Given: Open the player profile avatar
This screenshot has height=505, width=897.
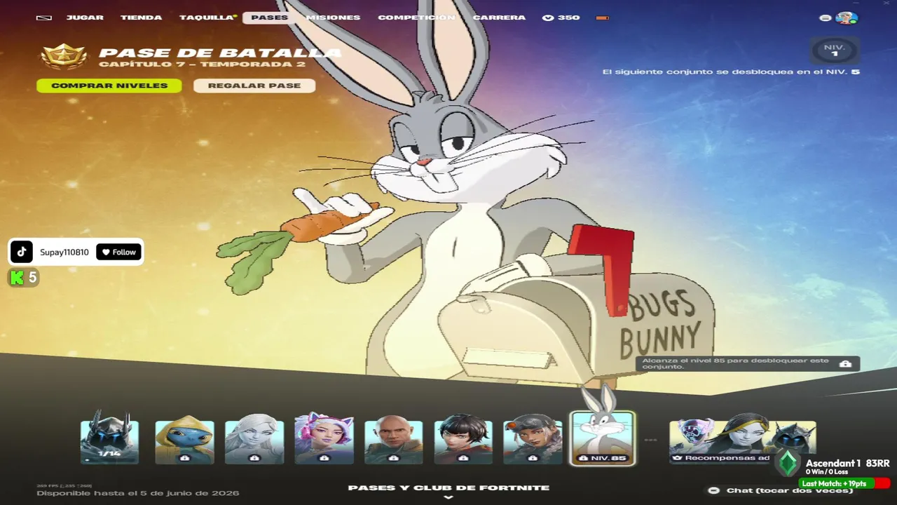Looking at the screenshot, I should (847, 18).
